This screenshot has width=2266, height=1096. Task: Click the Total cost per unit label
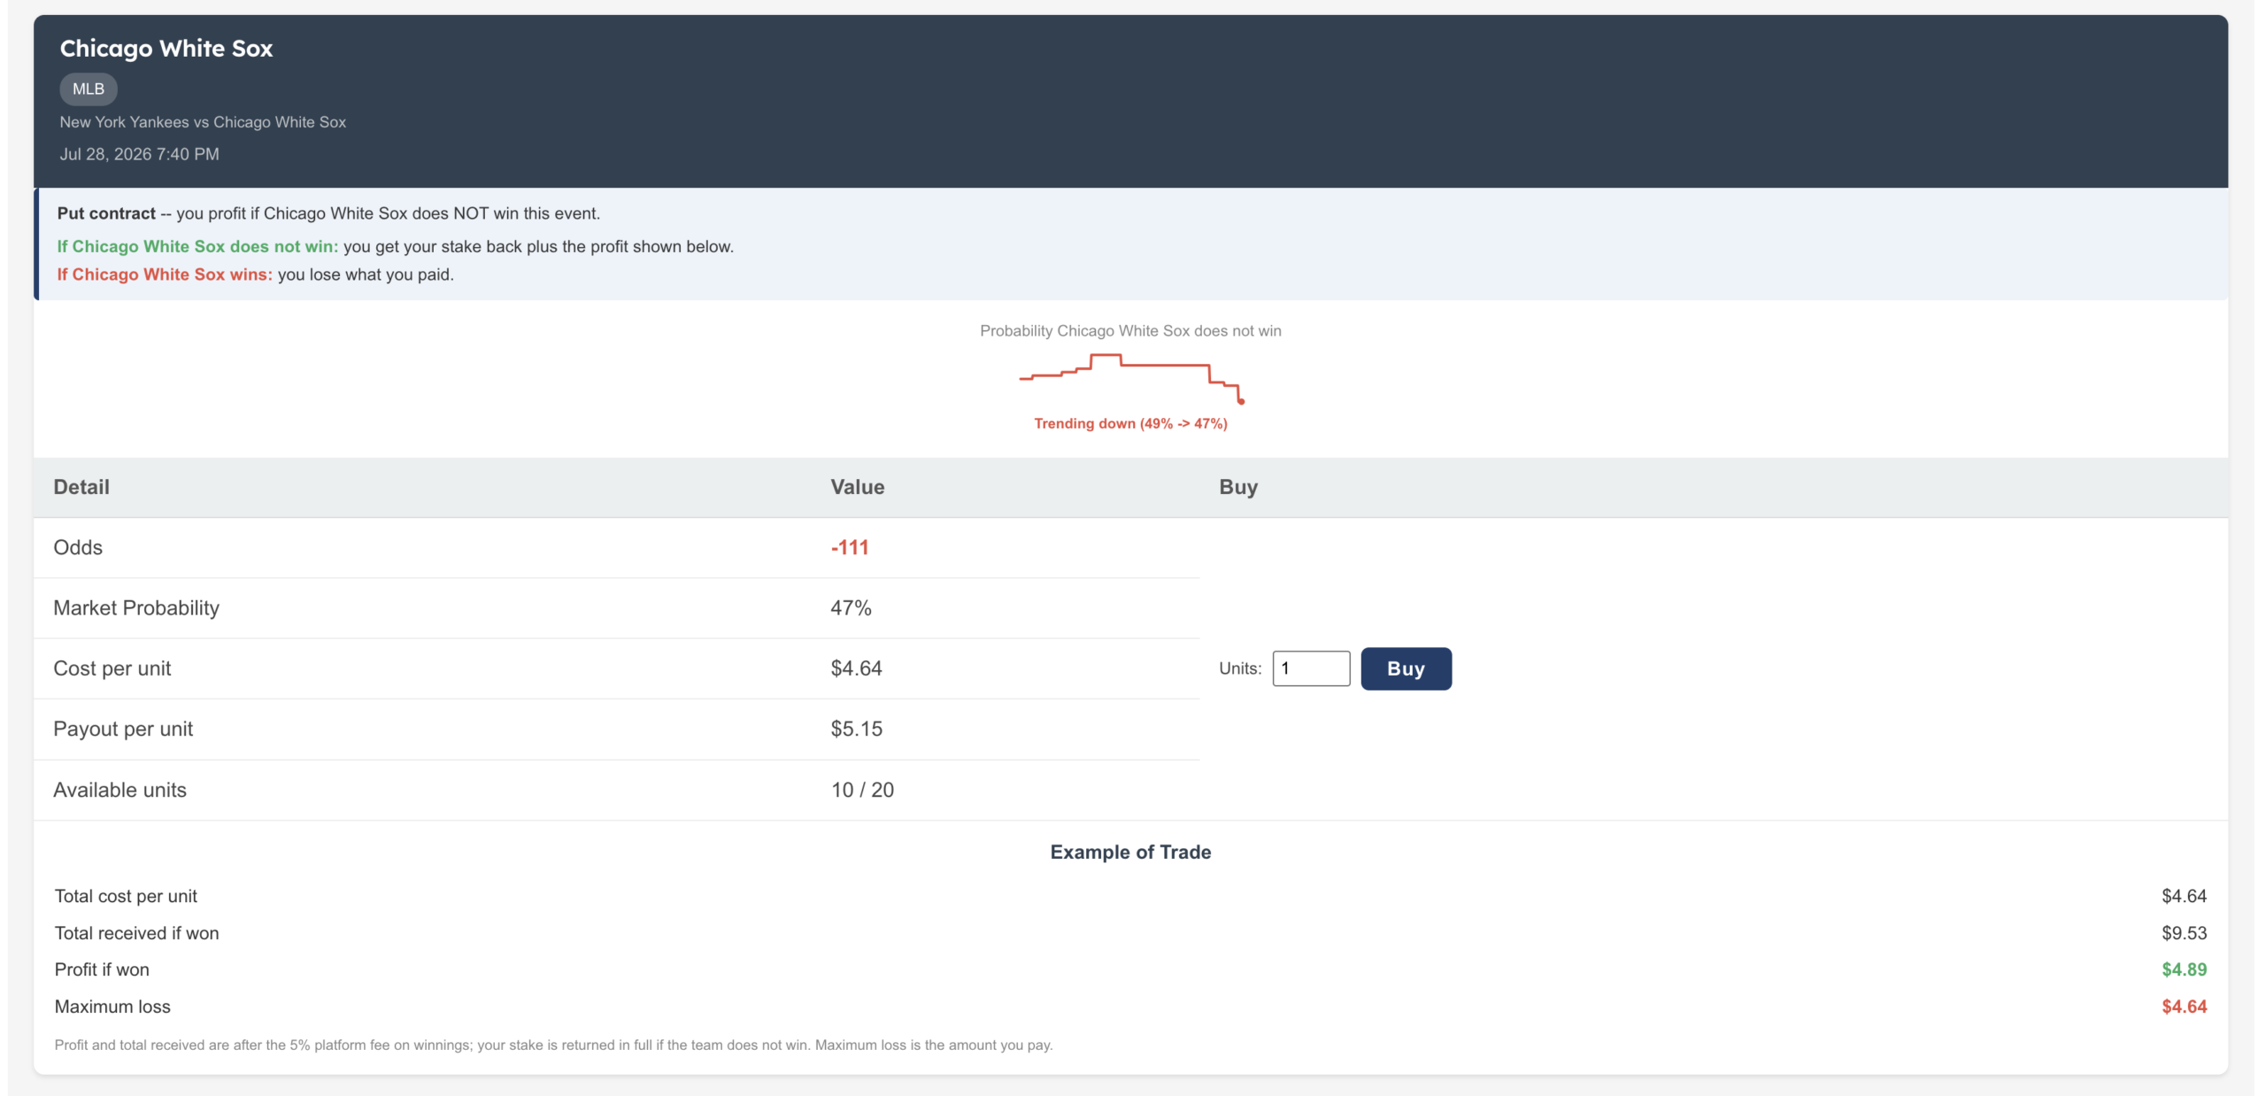tap(126, 897)
